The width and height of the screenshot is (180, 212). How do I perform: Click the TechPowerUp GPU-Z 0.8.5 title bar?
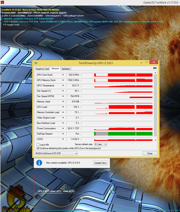pyautogui.click(x=96, y=63)
